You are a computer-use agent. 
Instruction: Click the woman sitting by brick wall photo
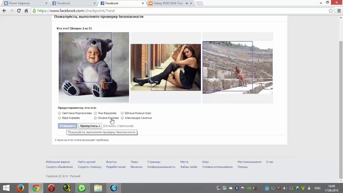point(166,67)
